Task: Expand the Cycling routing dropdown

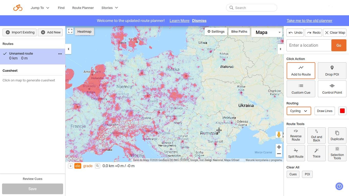Action: click(299, 111)
